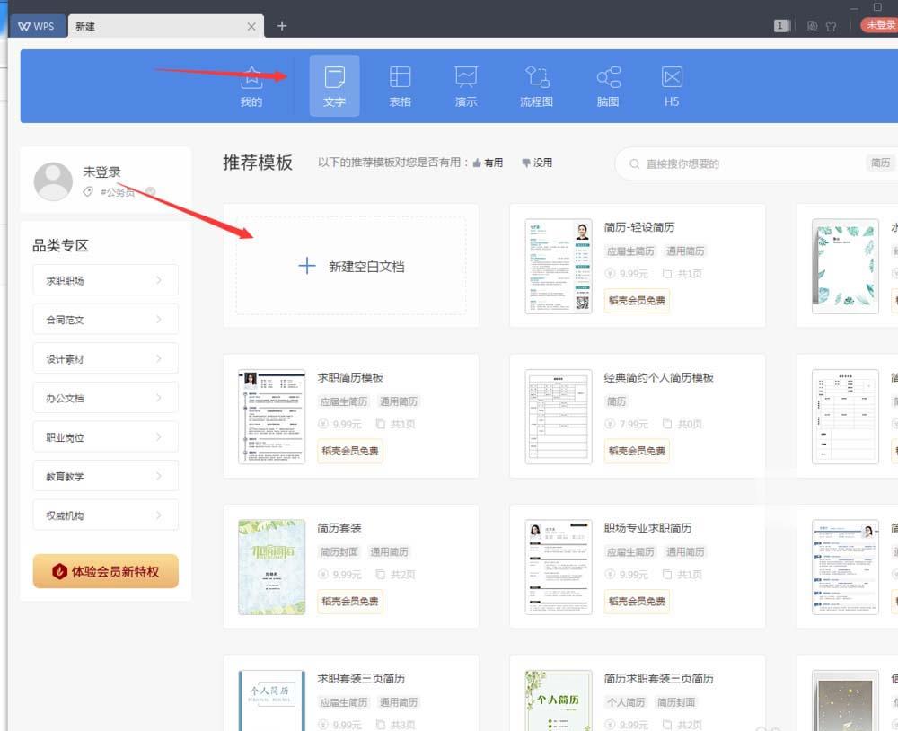Expand the 设计素材 category
The image size is (898, 731).
point(105,358)
